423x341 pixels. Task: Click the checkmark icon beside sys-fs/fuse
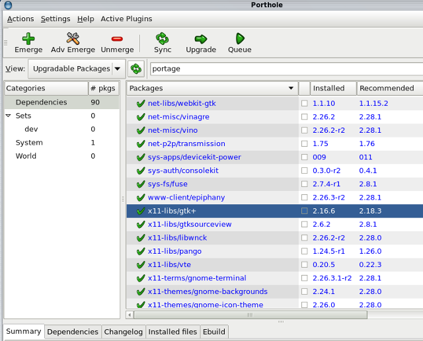click(141, 184)
